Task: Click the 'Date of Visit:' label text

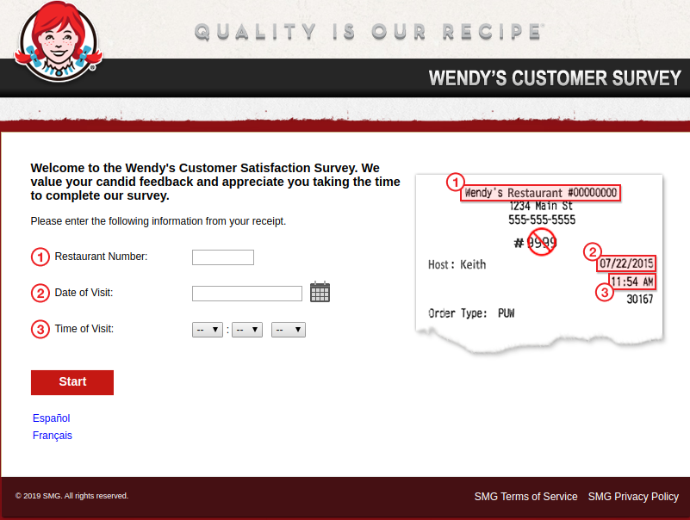Action: coord(84,293)
